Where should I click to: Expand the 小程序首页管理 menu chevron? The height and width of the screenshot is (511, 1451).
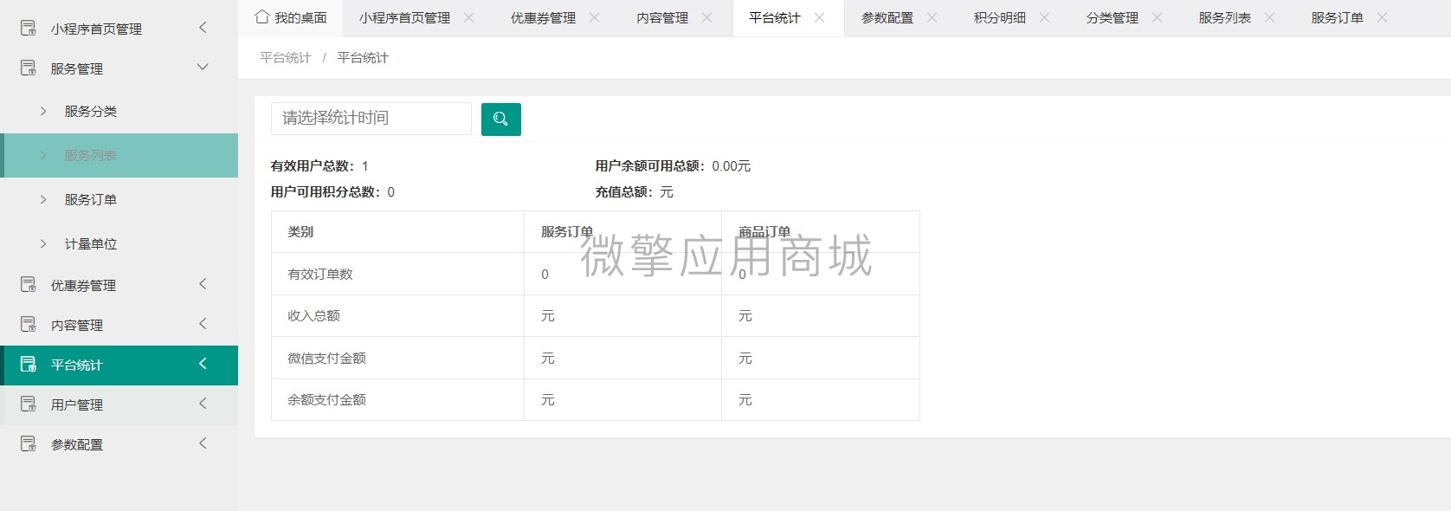[x=203, y=28]
